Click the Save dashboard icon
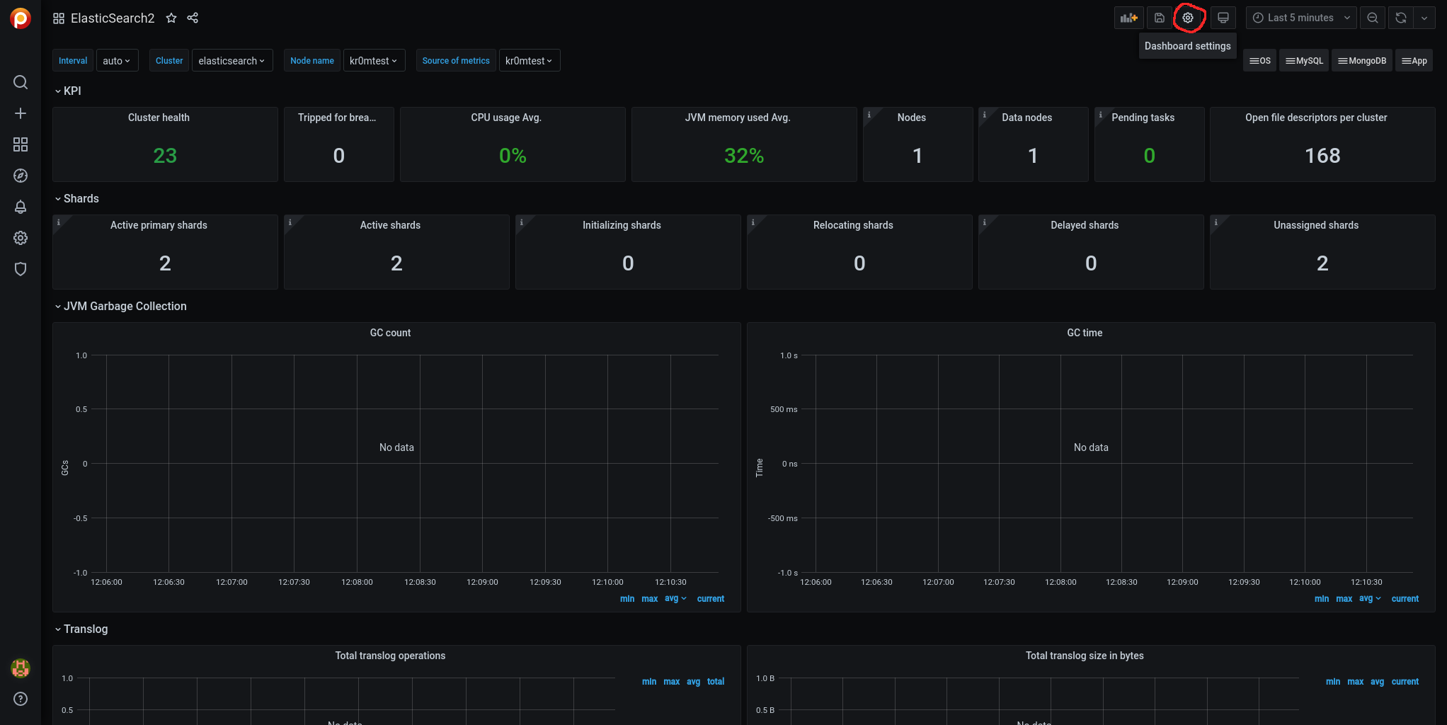This screenshot has height=725, width=1447. [x=1159, y=18]
